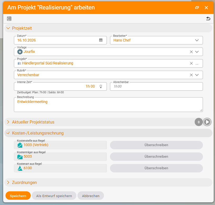Click the undo arrow icon in the toolbar
Screen dimensions: 215x205
[208, 18]
